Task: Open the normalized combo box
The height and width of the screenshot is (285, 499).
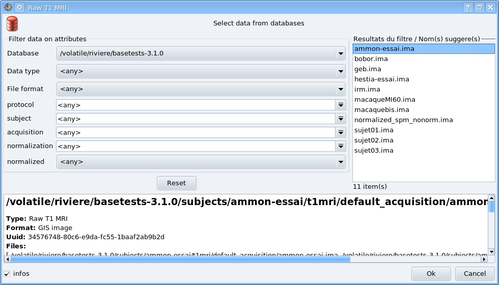Action: pyautogui.click(x=201, y=162)
